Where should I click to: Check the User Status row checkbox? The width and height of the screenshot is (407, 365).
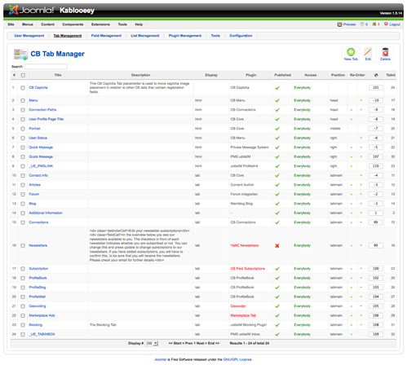tap(23, 138)
